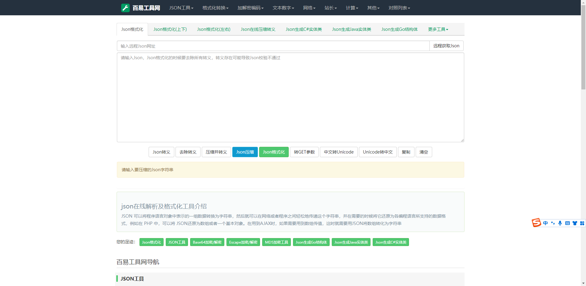The width and height of the screenshot is (586, 286).
Task: Open the 对照列表 dropdown menu
Action: tap(399, 8)
